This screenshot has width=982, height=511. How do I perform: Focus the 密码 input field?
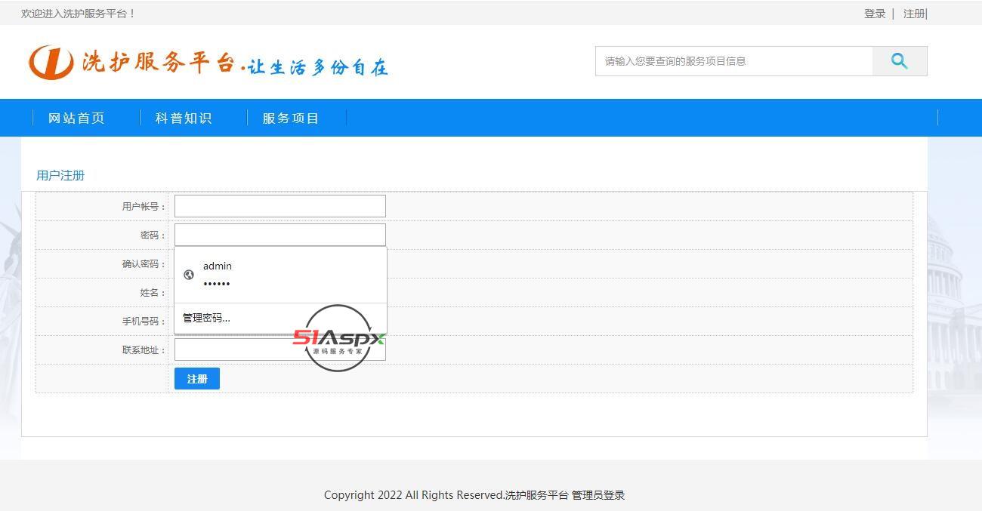[280, 235]
